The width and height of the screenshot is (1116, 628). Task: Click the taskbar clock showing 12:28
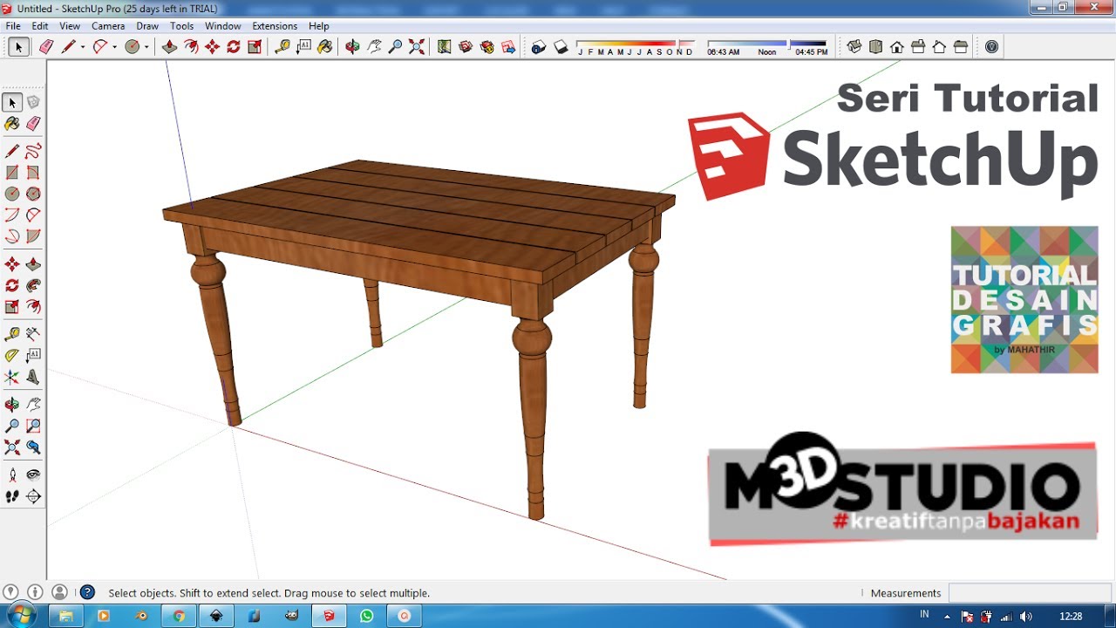click(1071, 616)
